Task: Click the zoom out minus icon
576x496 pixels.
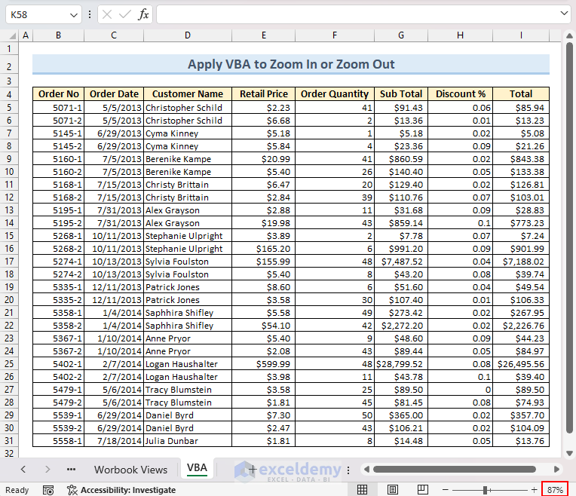Action: pos(446,490)
